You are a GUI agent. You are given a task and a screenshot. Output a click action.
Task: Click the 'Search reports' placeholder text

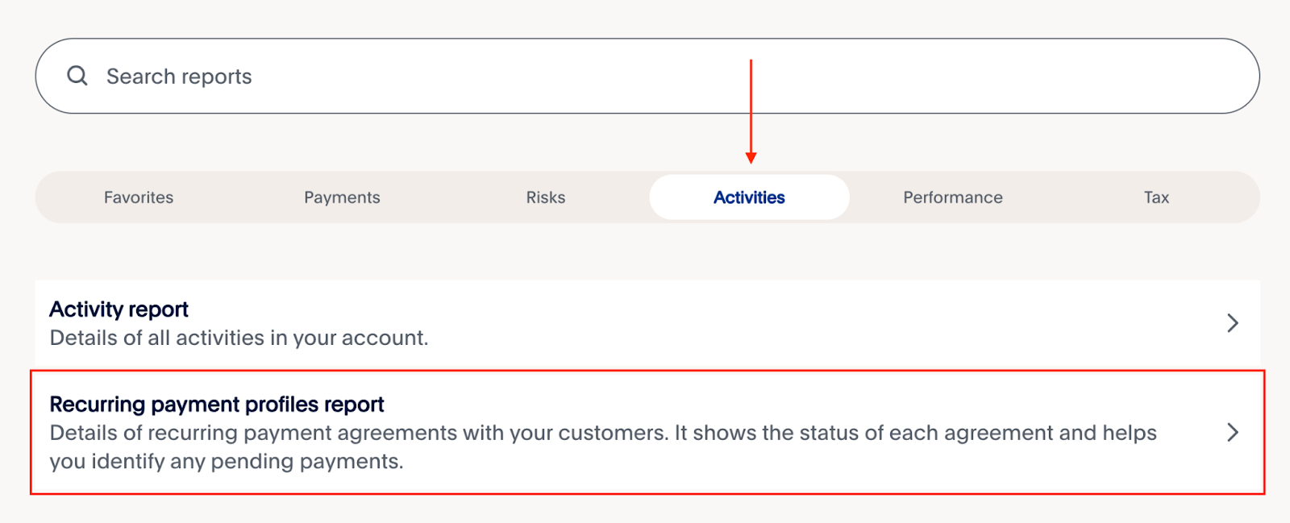(x=179, y=77)
